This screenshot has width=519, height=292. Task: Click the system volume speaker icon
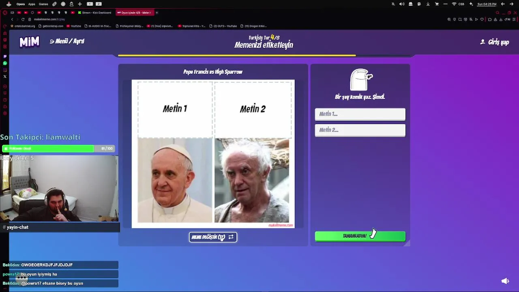coord(401,4)
